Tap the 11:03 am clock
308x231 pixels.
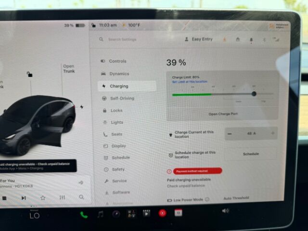[x=108, y=25]
